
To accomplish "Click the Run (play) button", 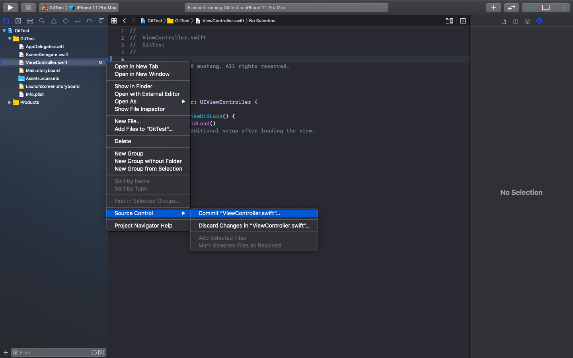I will [10, 7].
